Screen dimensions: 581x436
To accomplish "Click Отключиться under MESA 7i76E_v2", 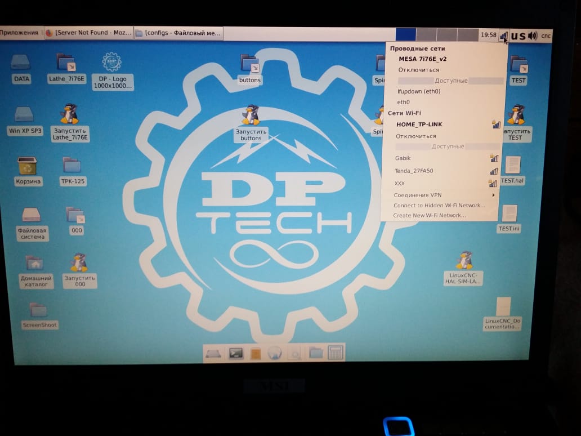I will click(x=445, y=70).
